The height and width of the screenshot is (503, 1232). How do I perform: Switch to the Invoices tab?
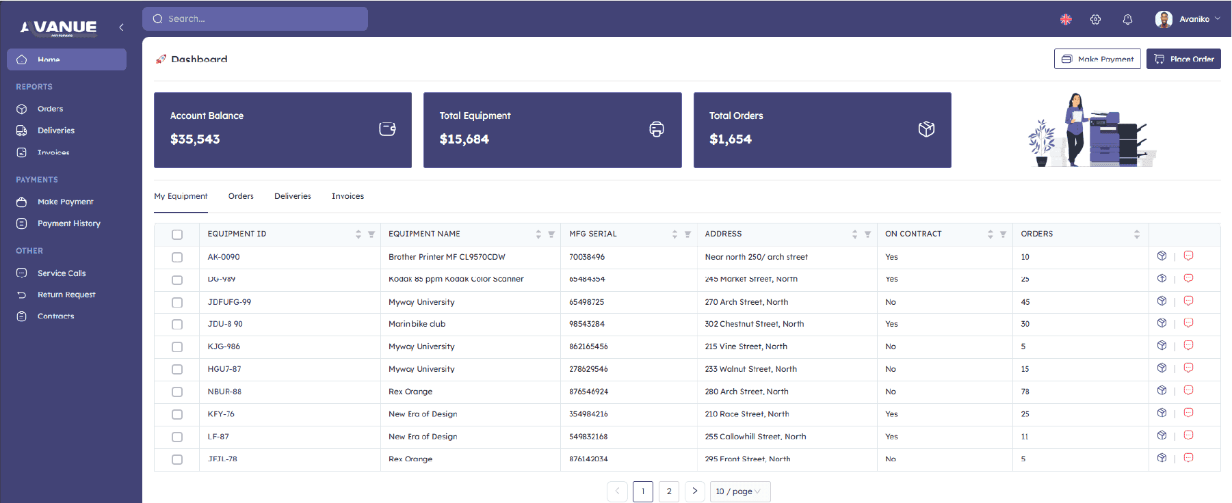[x=348, y=196]
